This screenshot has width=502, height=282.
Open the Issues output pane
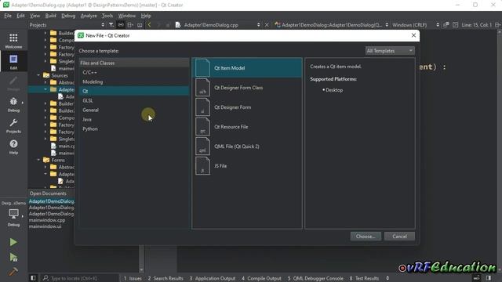[x=133, y=279]
